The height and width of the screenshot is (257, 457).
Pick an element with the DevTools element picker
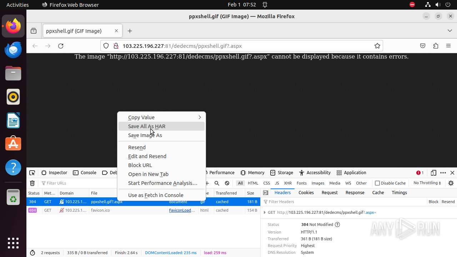click(32, 173)
